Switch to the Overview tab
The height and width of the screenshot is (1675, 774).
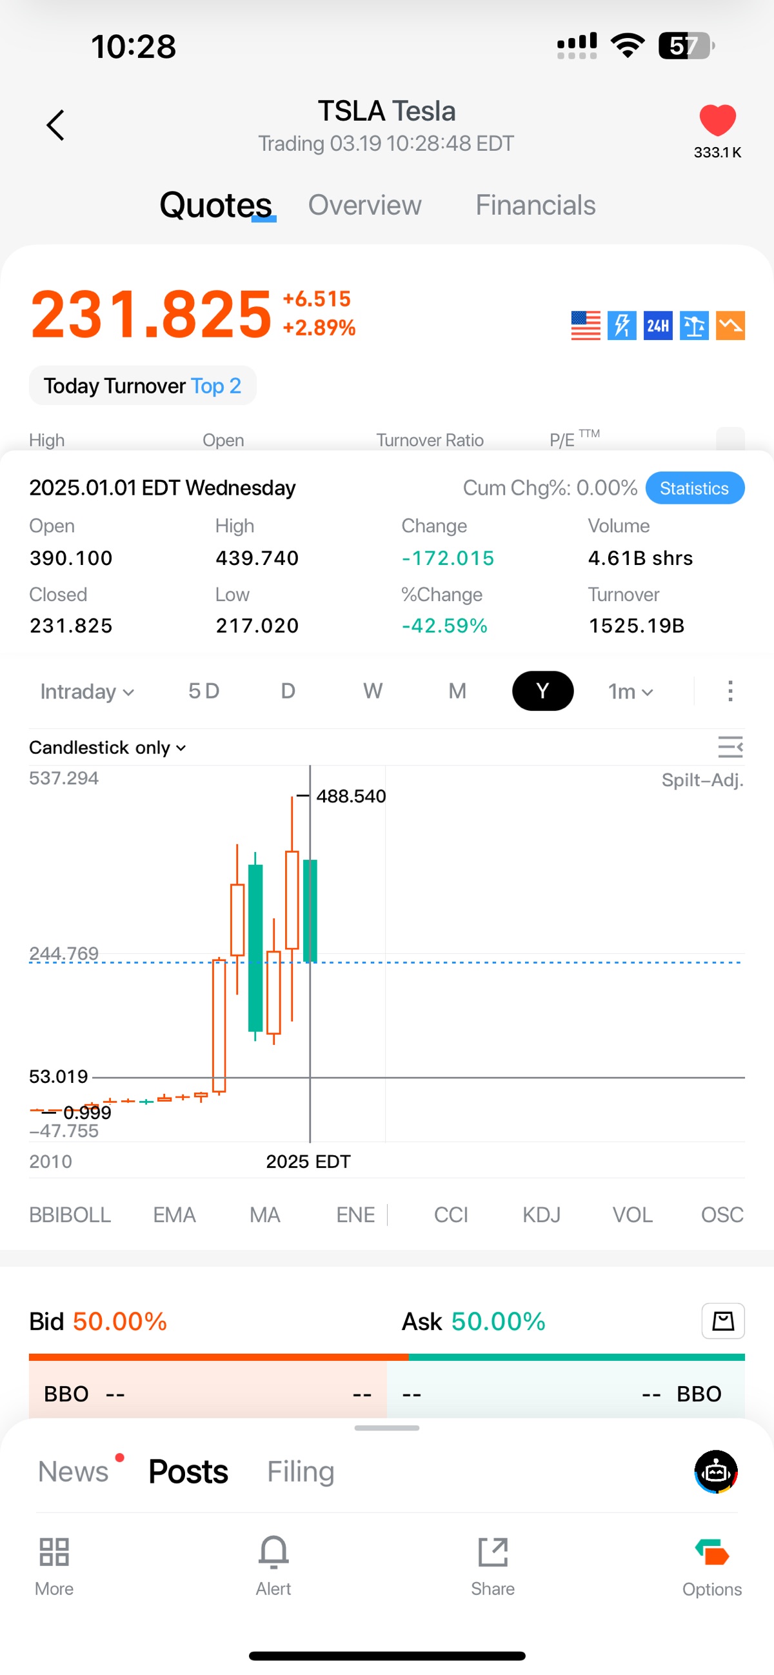(364, 205)
